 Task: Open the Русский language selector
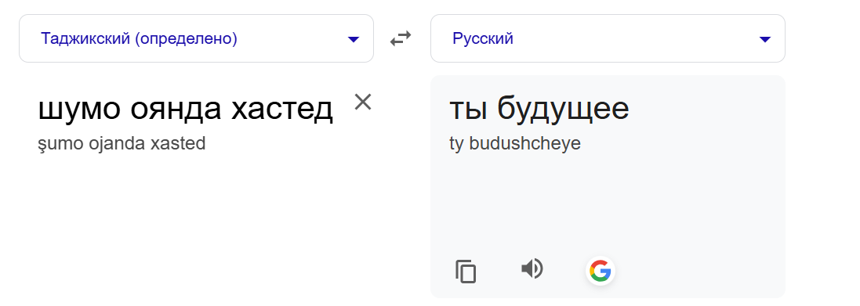coord(608,38)
